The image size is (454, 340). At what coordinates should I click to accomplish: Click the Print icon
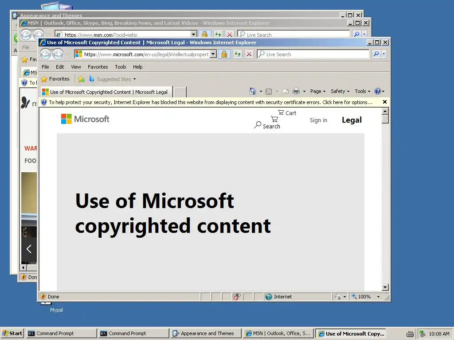point(296,91)
